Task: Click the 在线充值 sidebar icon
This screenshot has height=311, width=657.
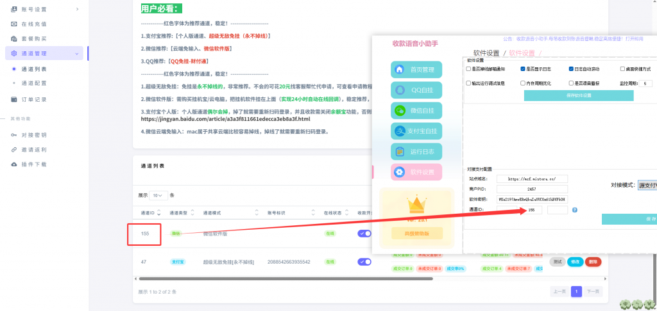Action: coord(14,24)
